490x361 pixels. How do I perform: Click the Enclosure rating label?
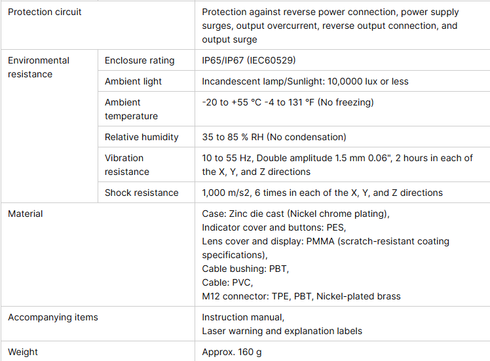140,60
